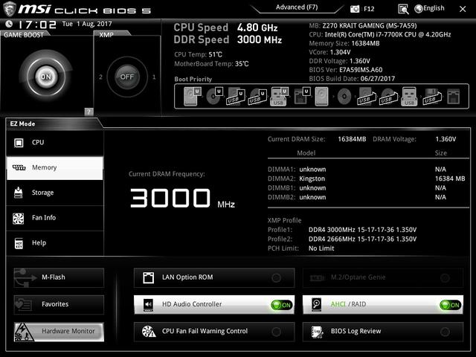Click the 17:02 time display
Viewport: 476px width, 357px height.
coord(37,25)
